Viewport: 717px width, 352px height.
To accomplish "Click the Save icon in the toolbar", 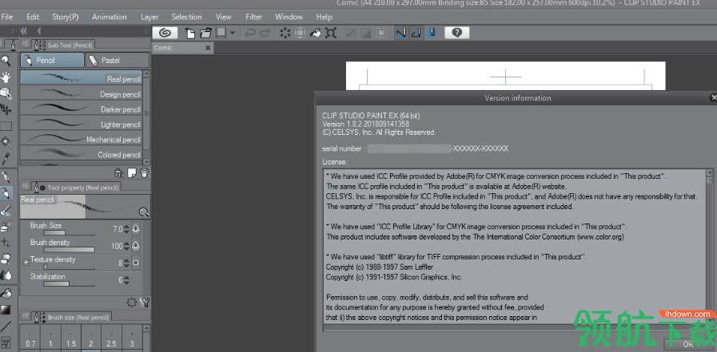I will click(x=221, y=33).
